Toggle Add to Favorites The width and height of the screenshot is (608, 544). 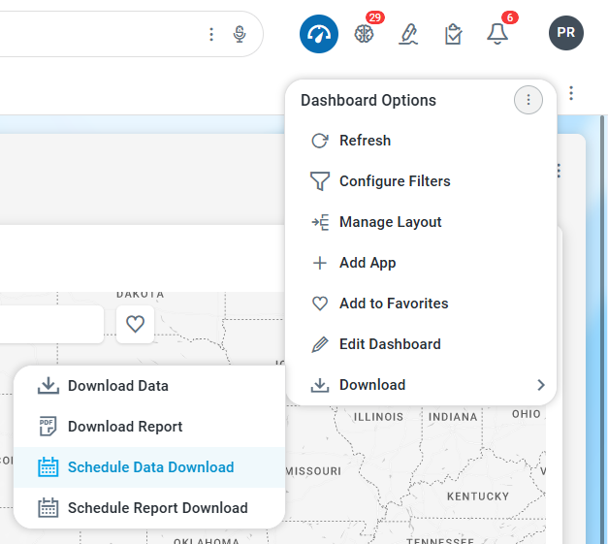click(393, 304)
